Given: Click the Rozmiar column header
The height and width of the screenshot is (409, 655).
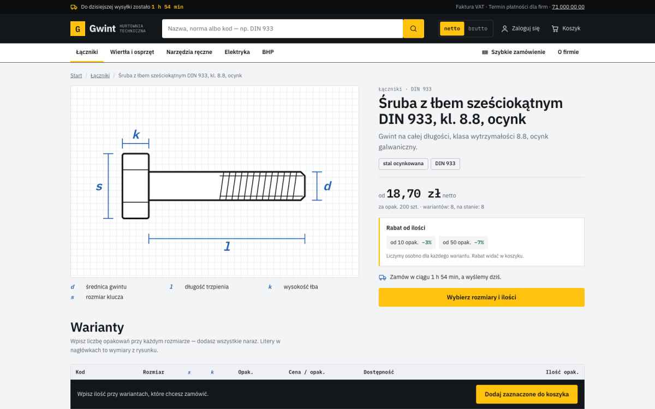Looking at the screenshot, I should [x=153, y=372].
